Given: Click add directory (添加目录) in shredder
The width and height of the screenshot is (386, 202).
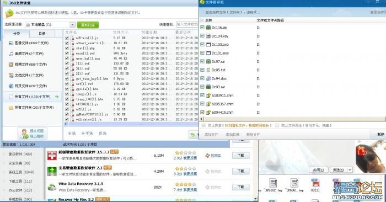Looking at the screenshot, I should click(232, 135).
